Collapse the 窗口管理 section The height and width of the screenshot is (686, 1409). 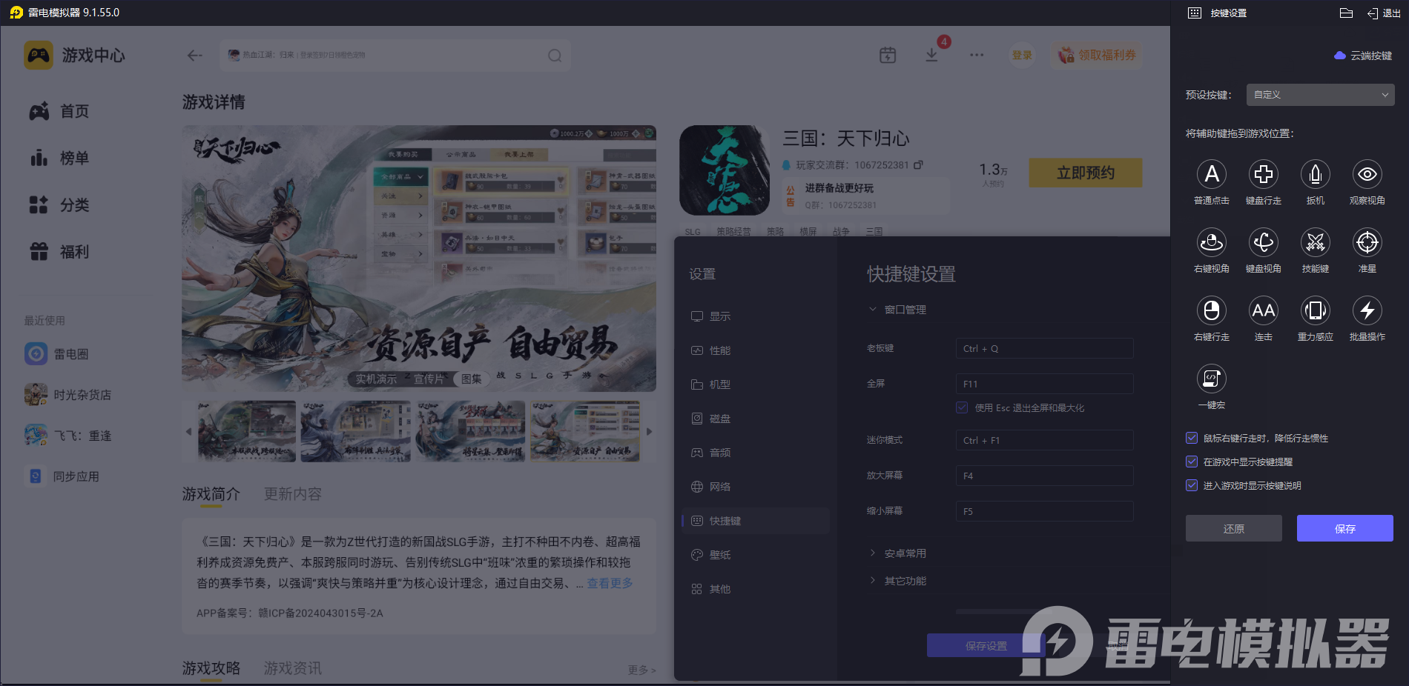pos(904,310)
